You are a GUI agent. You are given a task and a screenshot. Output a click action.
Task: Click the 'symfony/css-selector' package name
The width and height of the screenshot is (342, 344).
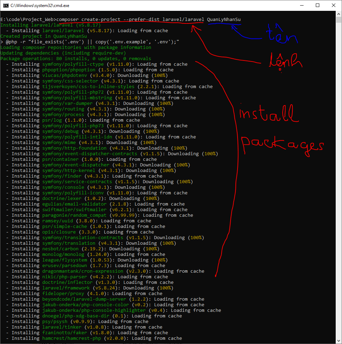pos(70,81)
